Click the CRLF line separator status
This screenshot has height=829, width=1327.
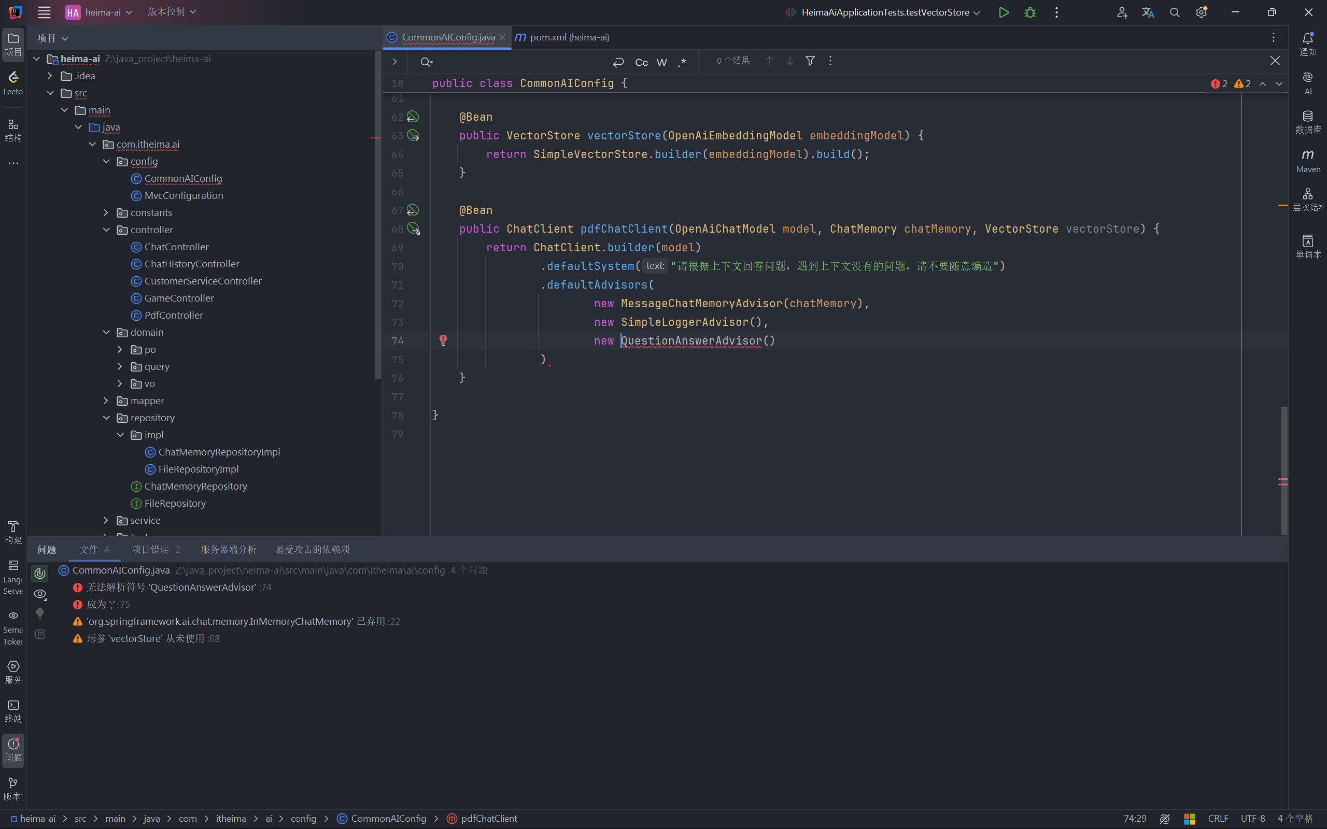[x=1218, y=818]
